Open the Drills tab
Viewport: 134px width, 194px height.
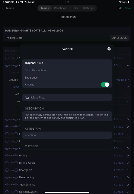click(75, 8)
